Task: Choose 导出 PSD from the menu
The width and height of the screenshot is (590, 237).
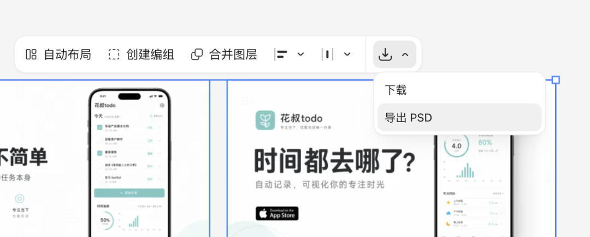Action: (459, 118)
